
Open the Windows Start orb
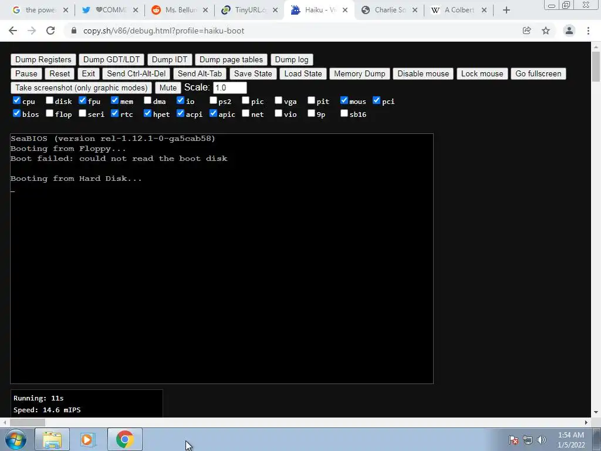tap(16, 439)
